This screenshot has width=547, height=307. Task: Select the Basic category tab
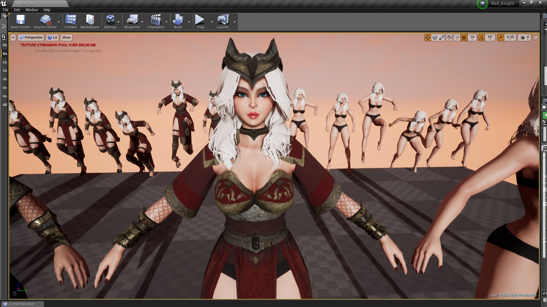5,53
